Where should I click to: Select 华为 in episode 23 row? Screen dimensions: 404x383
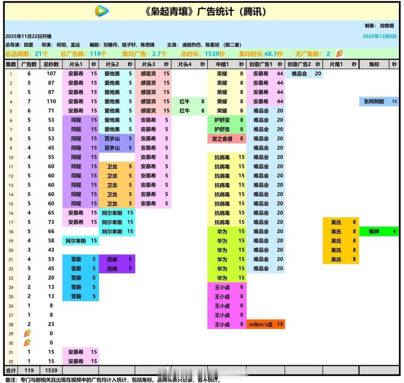[227, 278]
